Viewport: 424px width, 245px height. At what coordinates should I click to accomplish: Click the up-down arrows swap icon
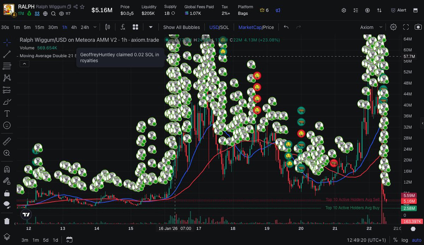[379, 10]
